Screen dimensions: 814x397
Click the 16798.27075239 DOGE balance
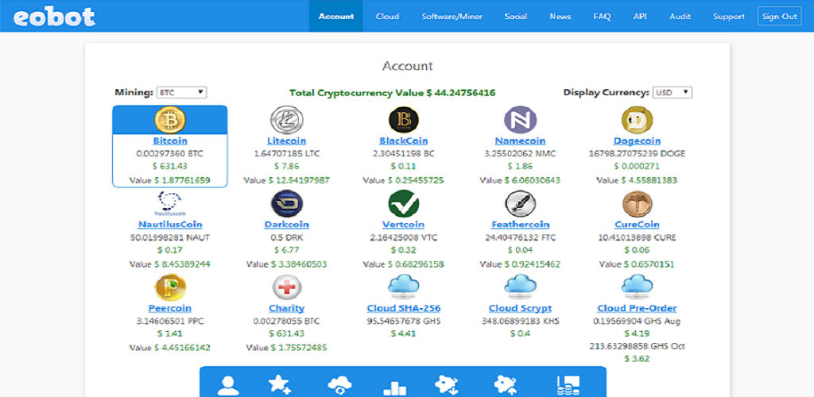coord(637,153)
